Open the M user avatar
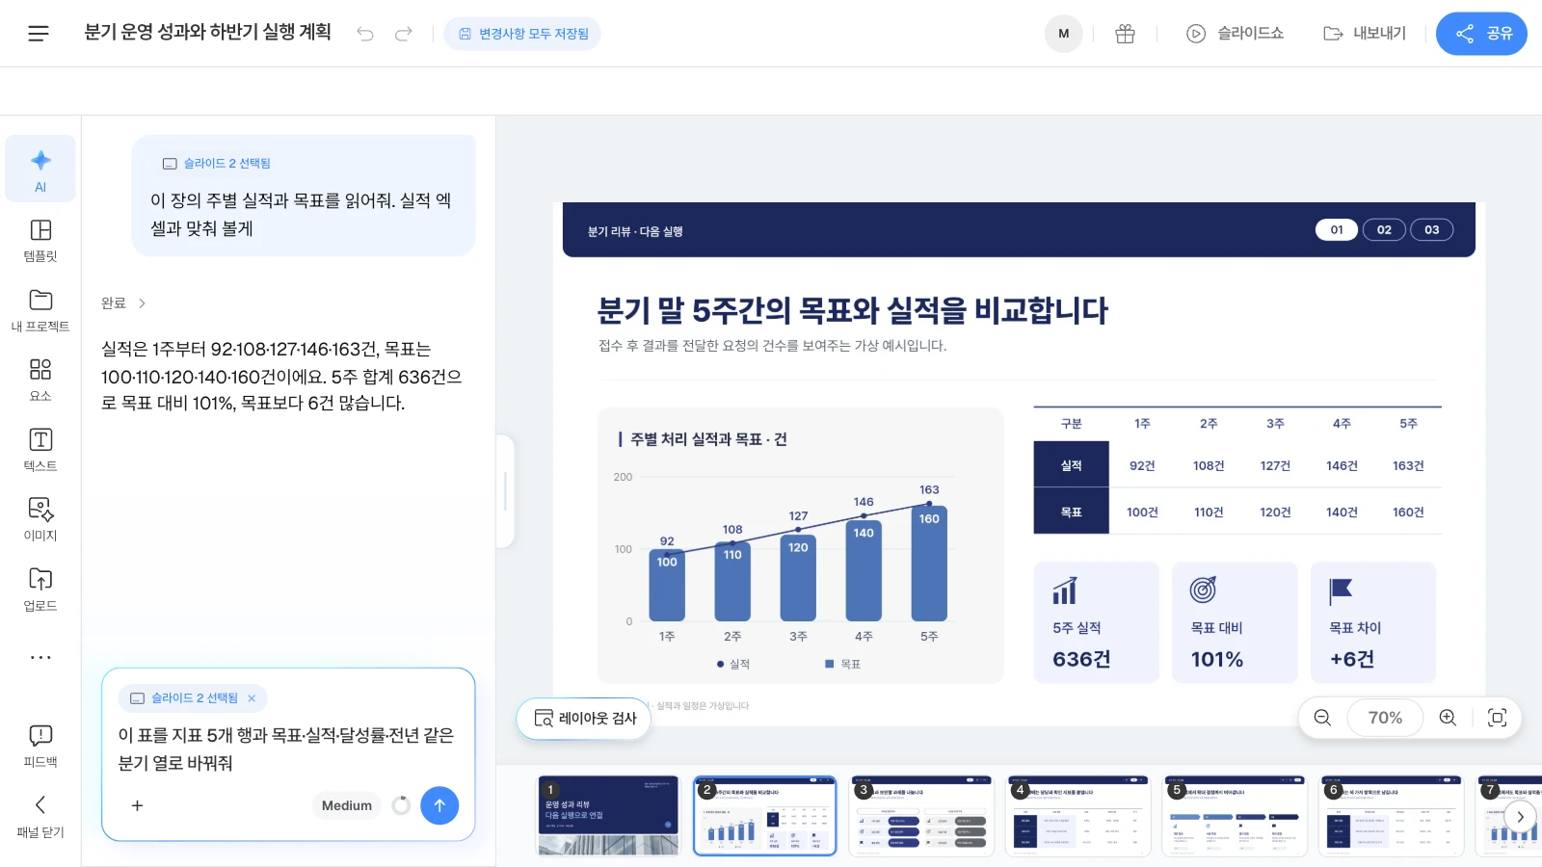 click(1064, 34)
